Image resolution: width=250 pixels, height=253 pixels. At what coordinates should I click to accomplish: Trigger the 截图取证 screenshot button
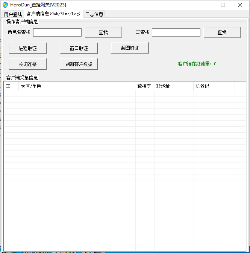pyautogui.click(x=130, y=48)
